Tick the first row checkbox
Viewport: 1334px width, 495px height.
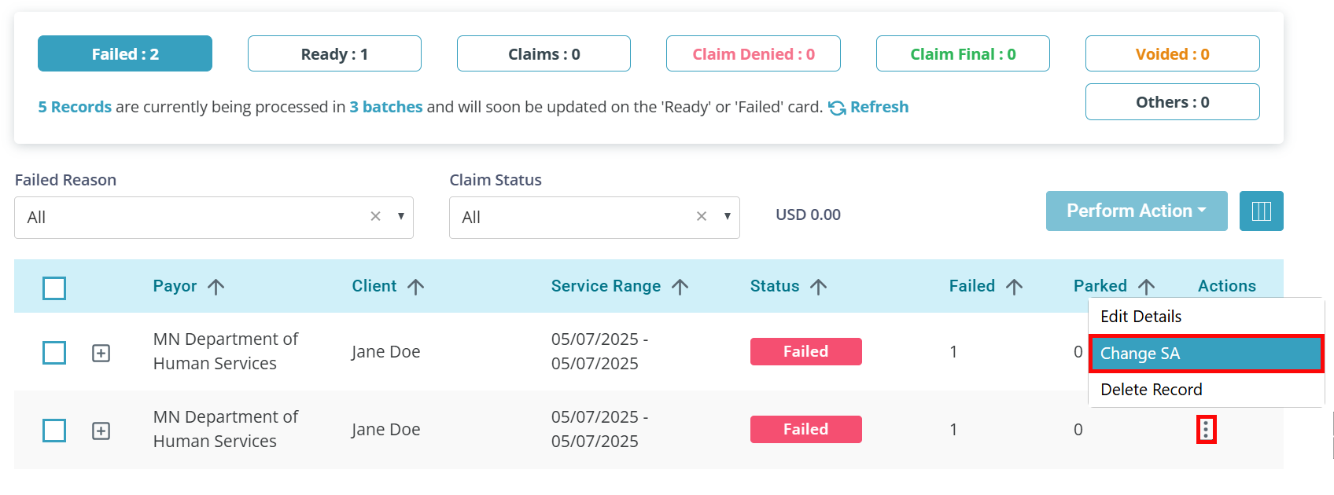(x=54, y=353)
